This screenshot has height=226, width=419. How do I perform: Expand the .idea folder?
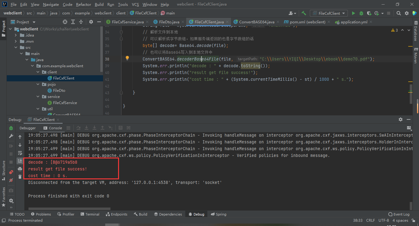(16, 35)
